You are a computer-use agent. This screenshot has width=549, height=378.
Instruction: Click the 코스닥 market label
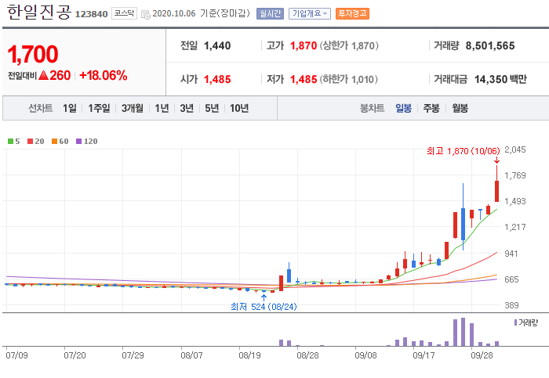click(x=124, y=13)
